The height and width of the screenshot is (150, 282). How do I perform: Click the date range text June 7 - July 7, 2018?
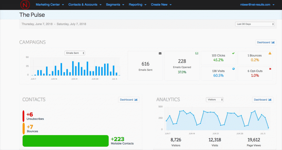[x=54, y=24]
